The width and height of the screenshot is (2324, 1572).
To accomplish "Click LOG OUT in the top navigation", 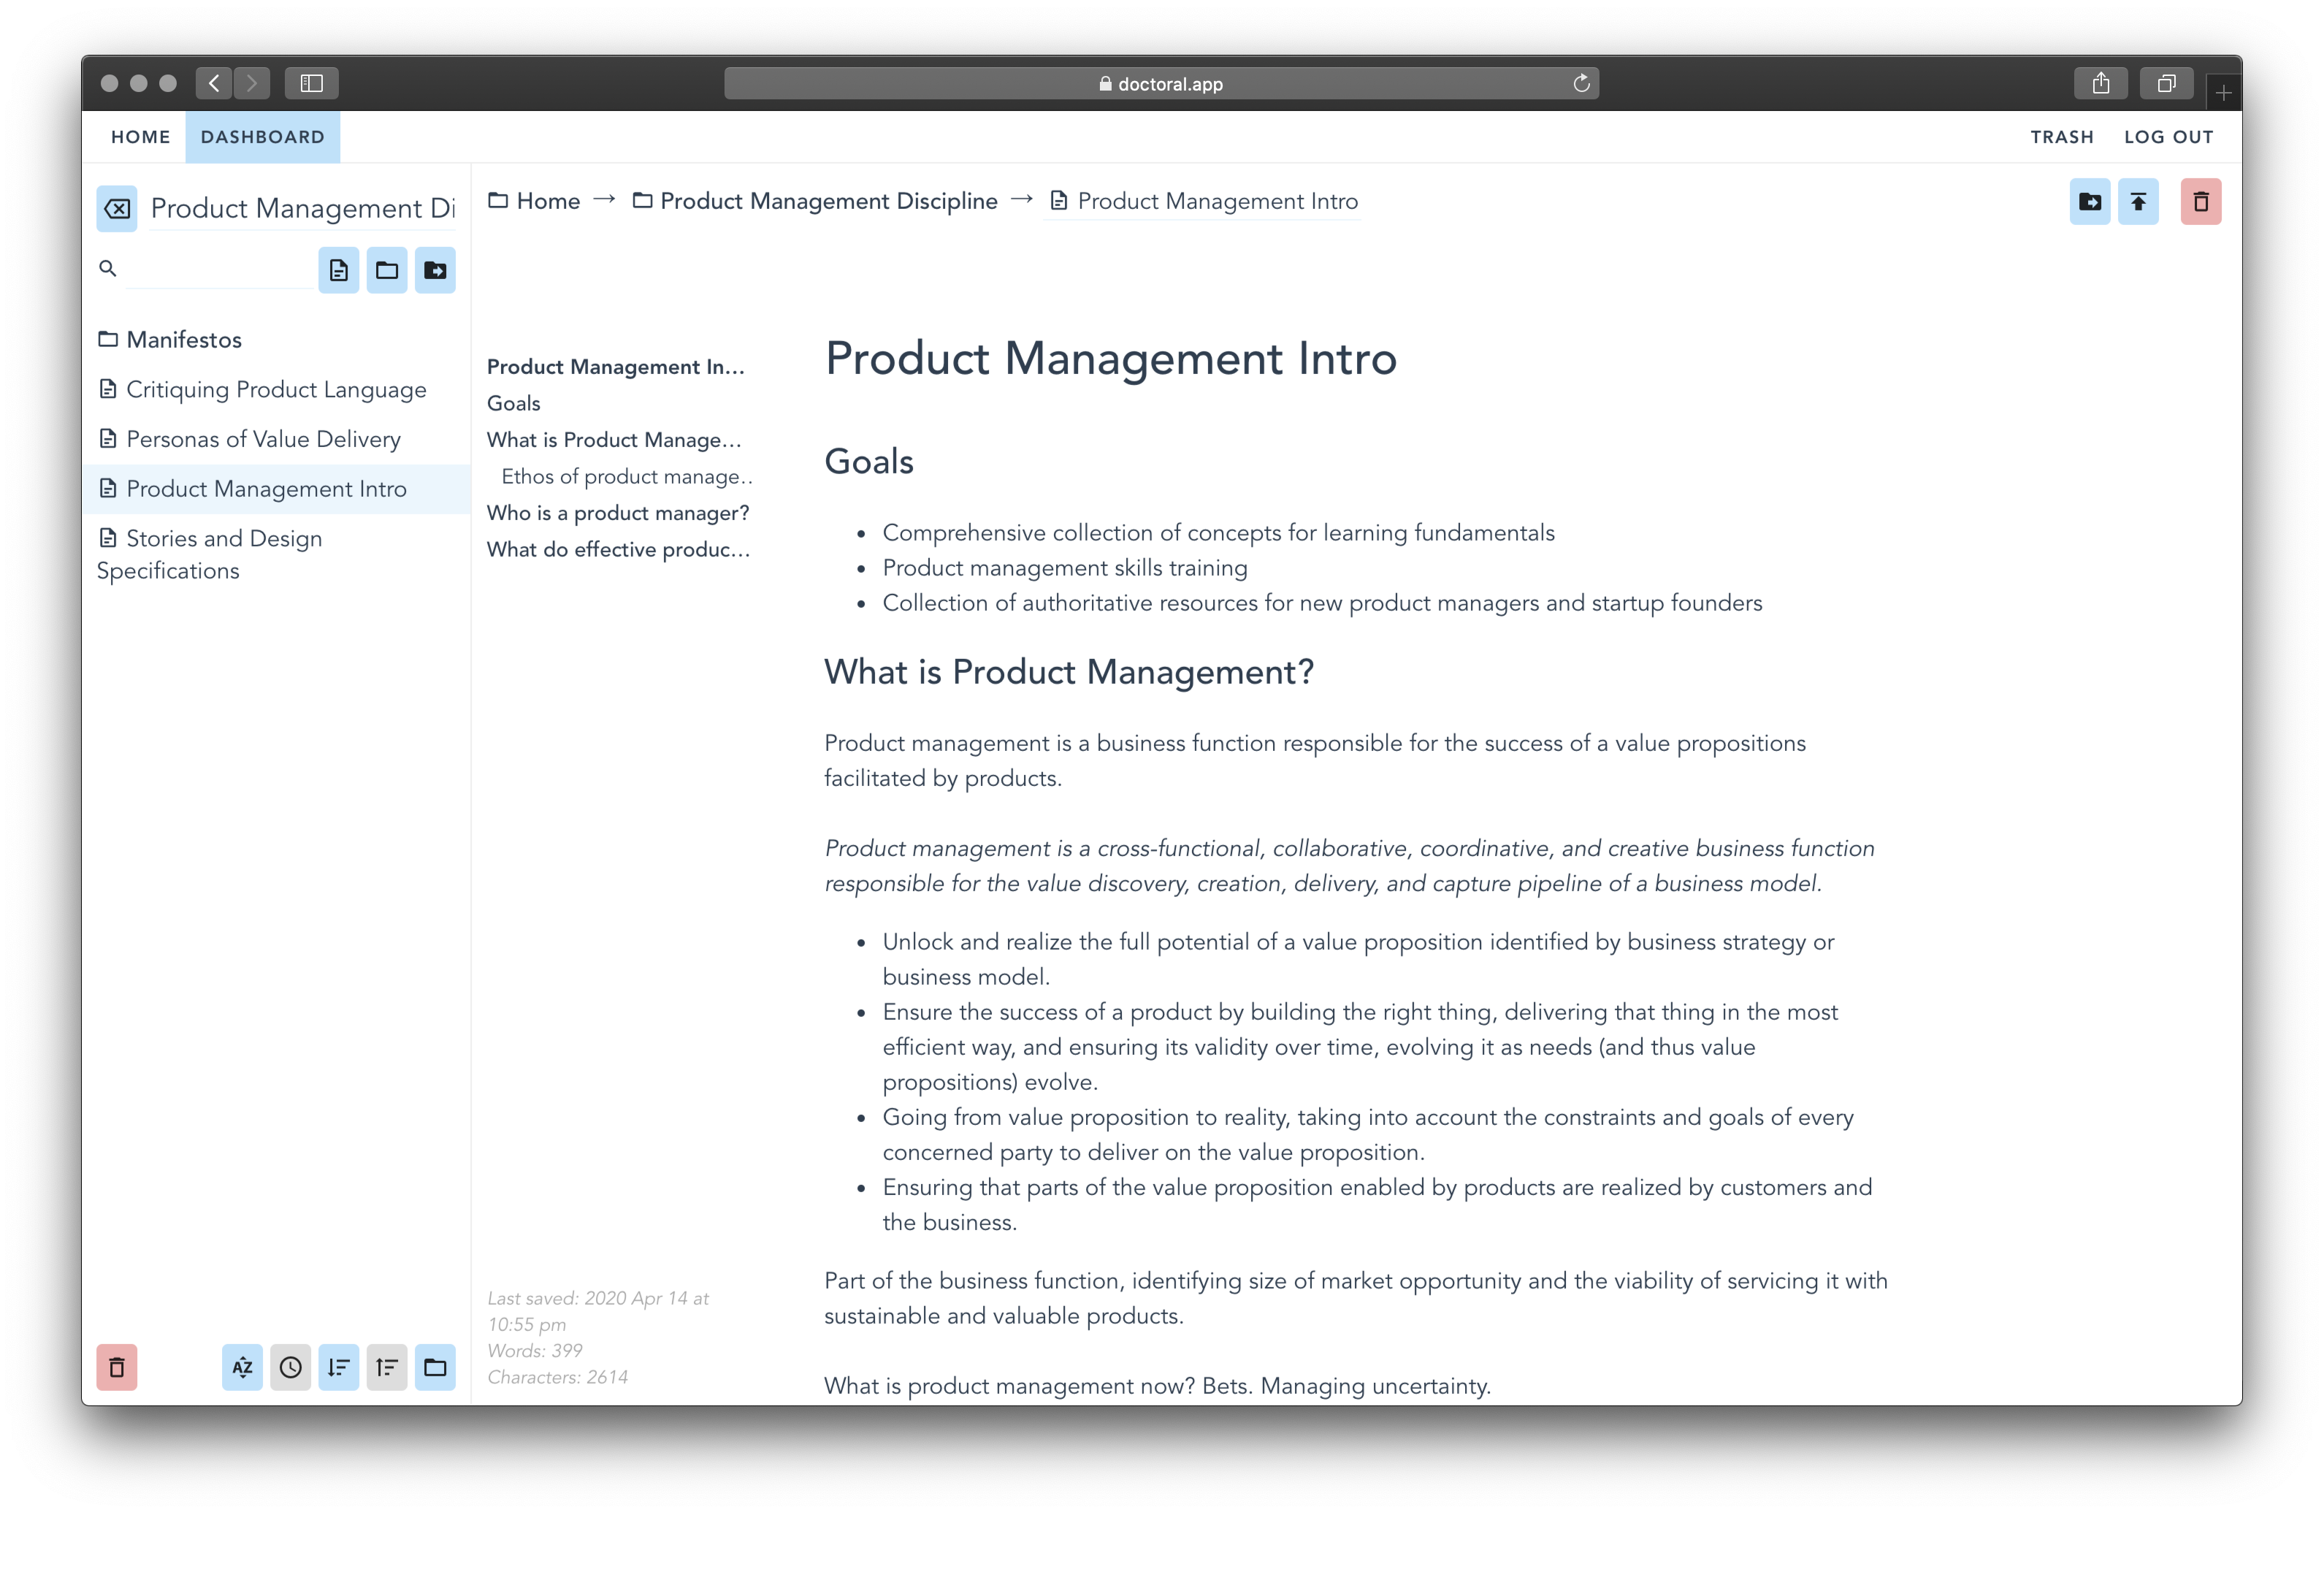I will tap(2169, 137).
